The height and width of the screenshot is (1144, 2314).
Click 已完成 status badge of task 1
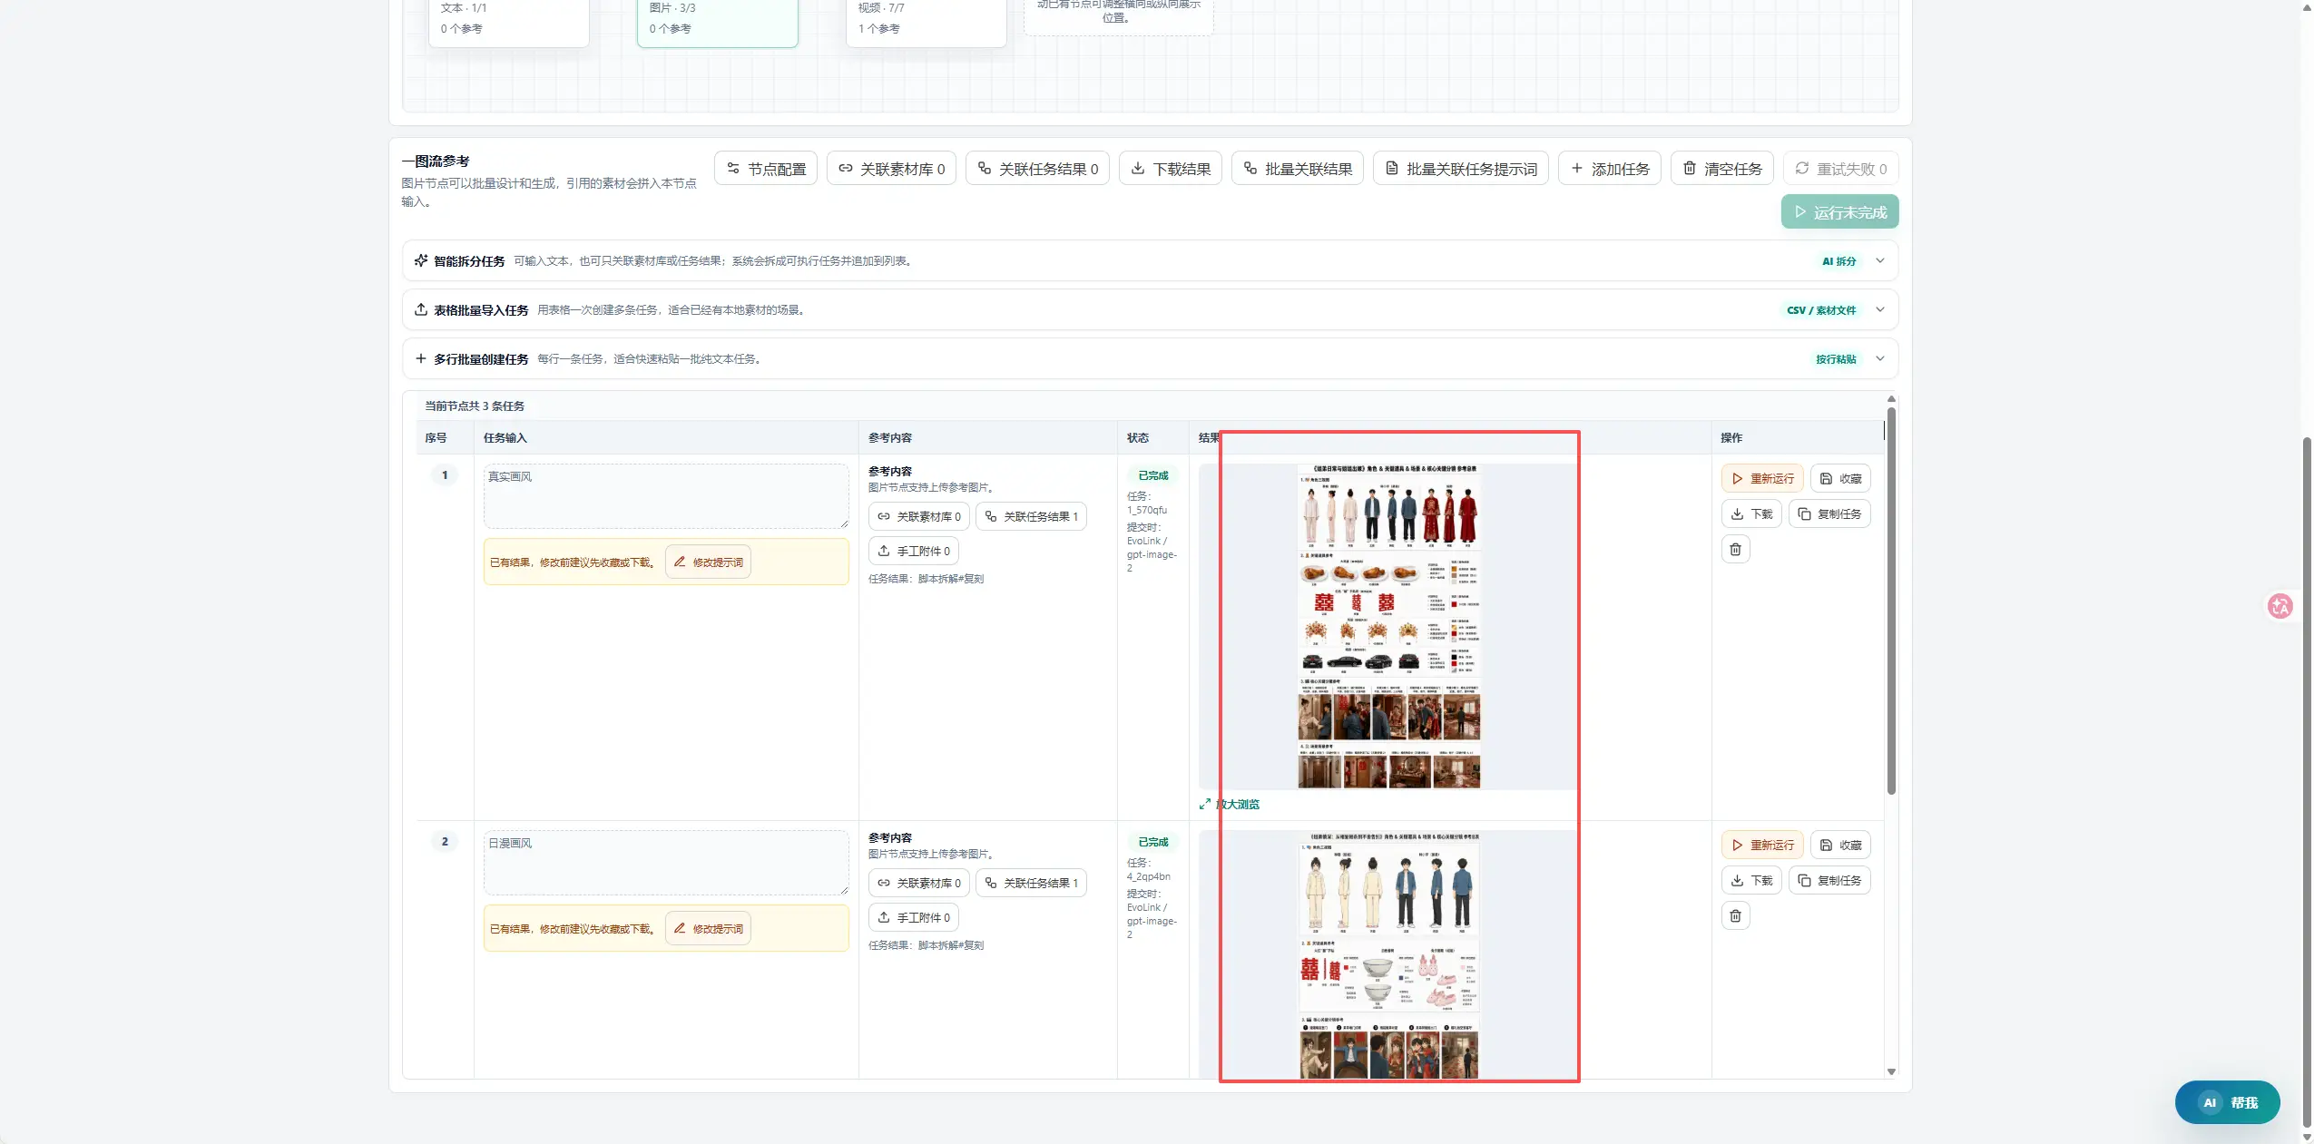[1152, 475]
